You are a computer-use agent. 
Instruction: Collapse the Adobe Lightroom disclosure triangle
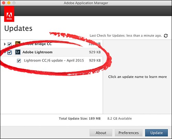5,53
